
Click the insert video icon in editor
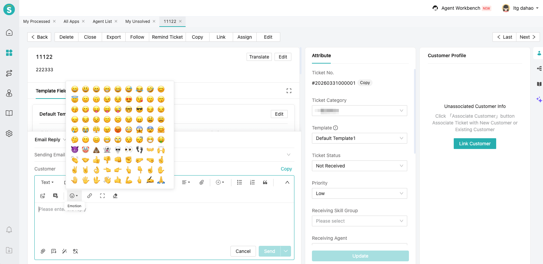coord(56,196)
